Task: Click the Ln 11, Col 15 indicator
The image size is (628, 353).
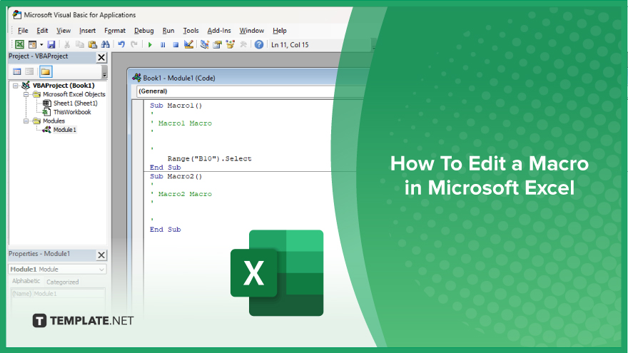Action: point(290,45)
